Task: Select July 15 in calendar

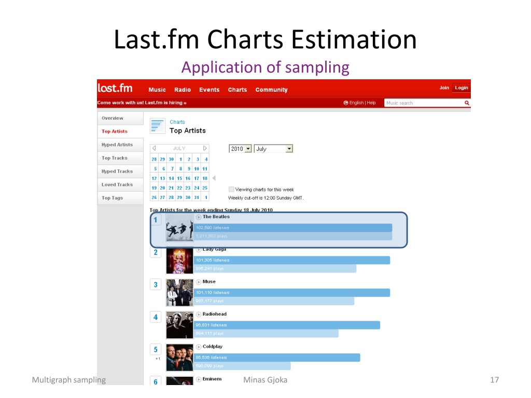Action: point(179,178)
